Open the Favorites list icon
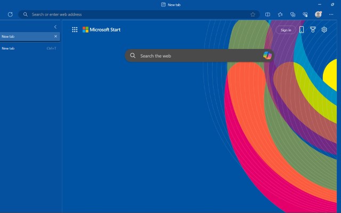Image resolution: width=341 pixels, height=213 pixels. tap(280, 14)
